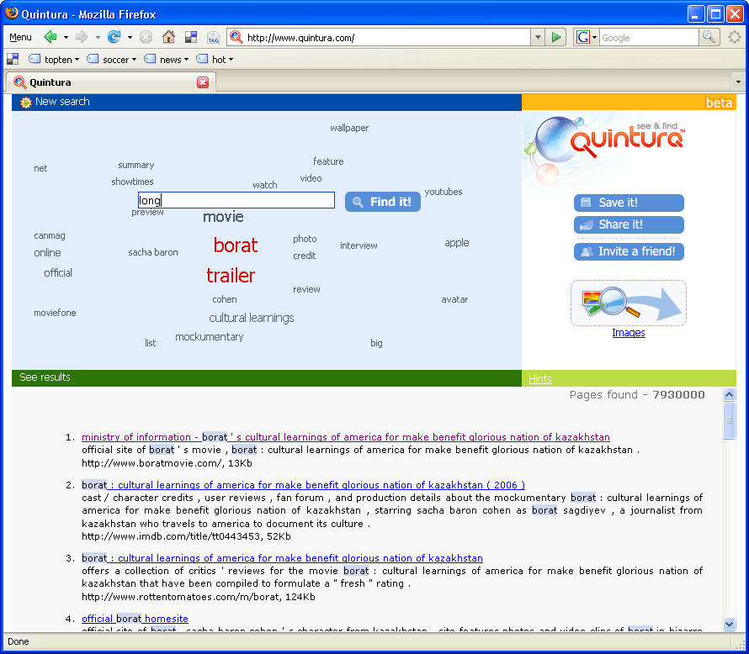
Task: Click the Quintura site icon in address bar
Action: pos(236,37)
